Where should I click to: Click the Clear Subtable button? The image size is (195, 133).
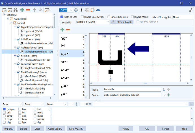tap(124, 22)
